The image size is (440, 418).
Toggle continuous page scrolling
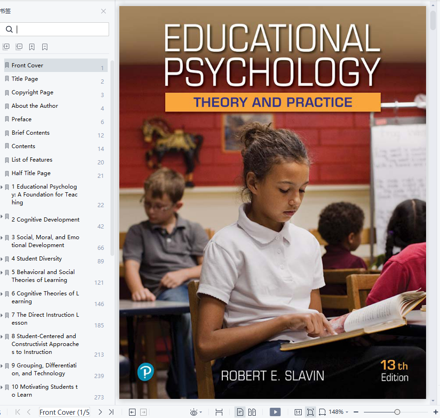219,412
